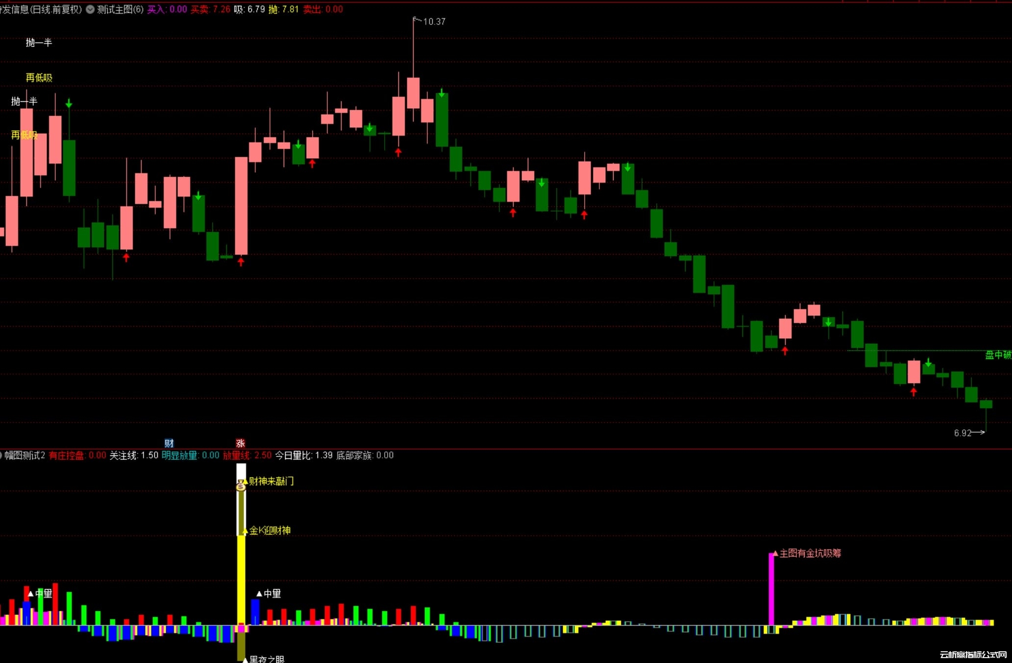This screenshot has width=1012, height=663.
Task: Click the red buy arrow under the tall pink candle
Action: tap(241, 262)
